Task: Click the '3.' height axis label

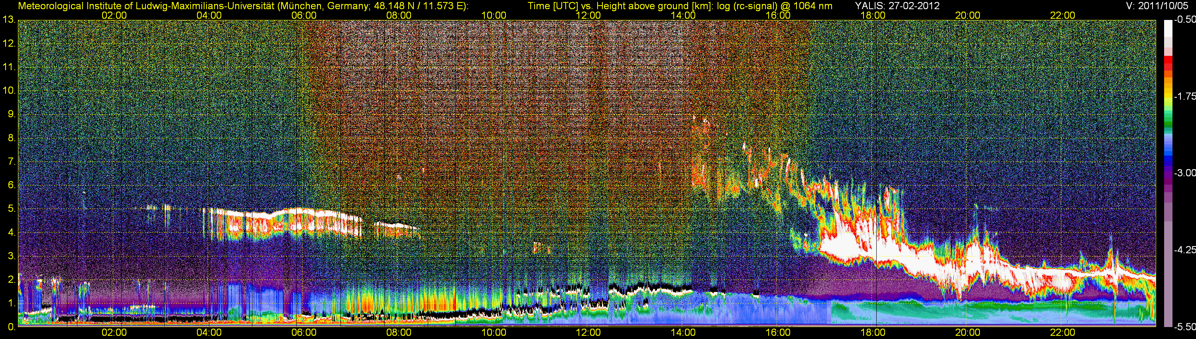Action: (12, 256)
